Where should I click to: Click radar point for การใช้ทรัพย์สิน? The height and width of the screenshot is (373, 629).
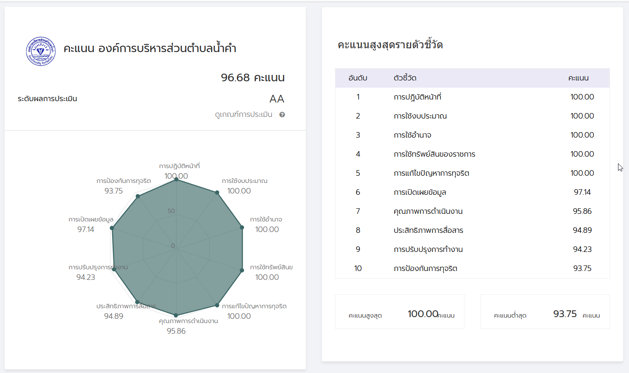[242, 270]
